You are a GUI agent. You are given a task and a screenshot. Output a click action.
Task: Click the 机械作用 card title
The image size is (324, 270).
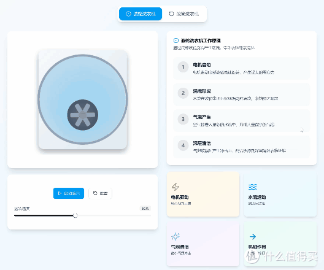(x=257, y=247)
